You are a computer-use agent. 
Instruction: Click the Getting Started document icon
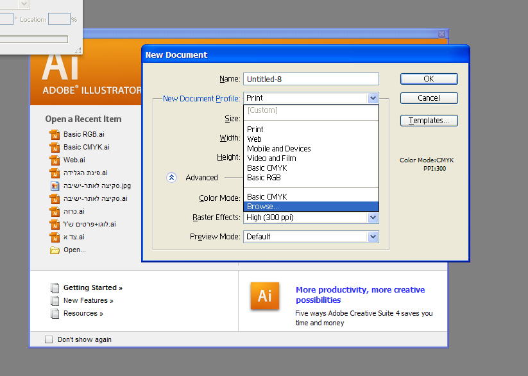click(55, 288)
